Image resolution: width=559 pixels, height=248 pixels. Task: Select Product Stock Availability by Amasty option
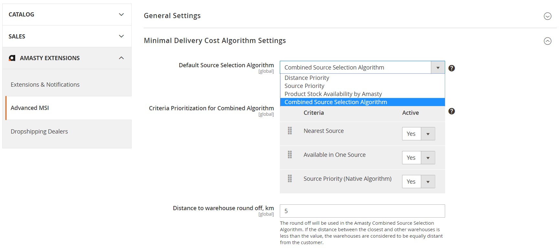tap(333, 94)
